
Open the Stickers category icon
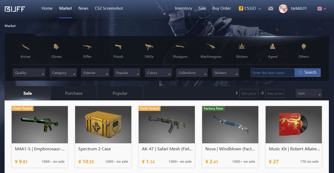click(242, 46)
